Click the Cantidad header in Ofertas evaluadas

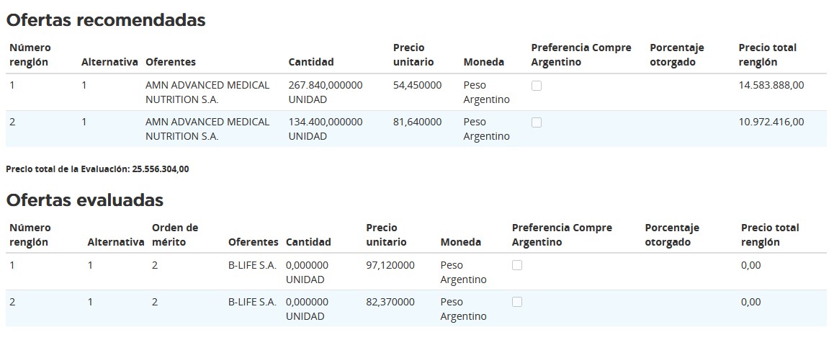(308, 242)
